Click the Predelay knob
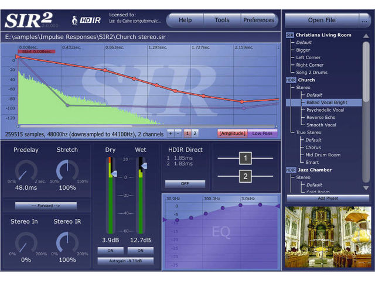This screenshot has width=375, height=281. tap(26, 170)
